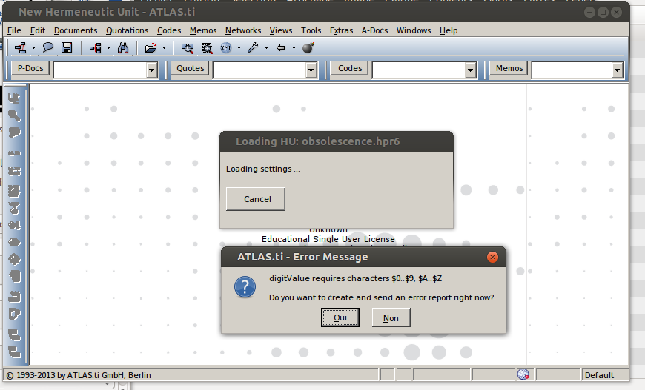Open the A-Docs menu
645x390 pixels.
pos(374,30)
